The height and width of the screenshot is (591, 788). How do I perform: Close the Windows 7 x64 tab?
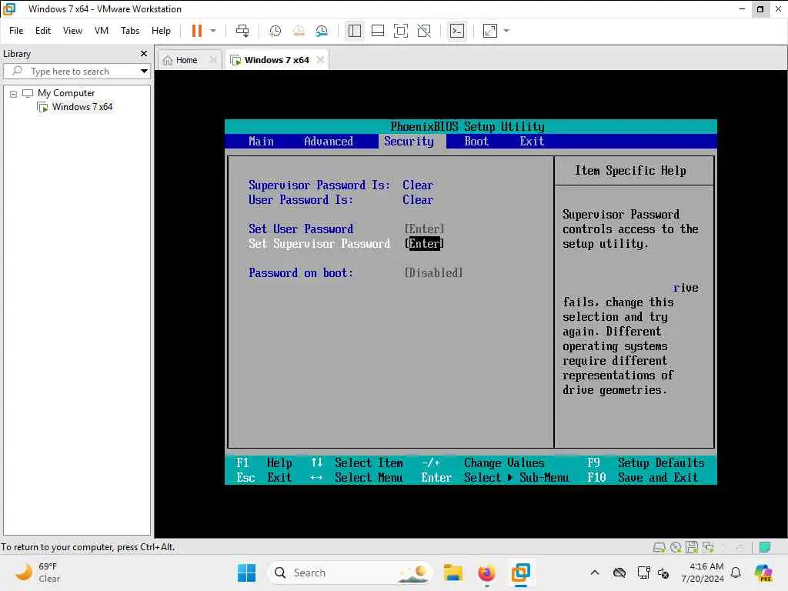(320, 60)
